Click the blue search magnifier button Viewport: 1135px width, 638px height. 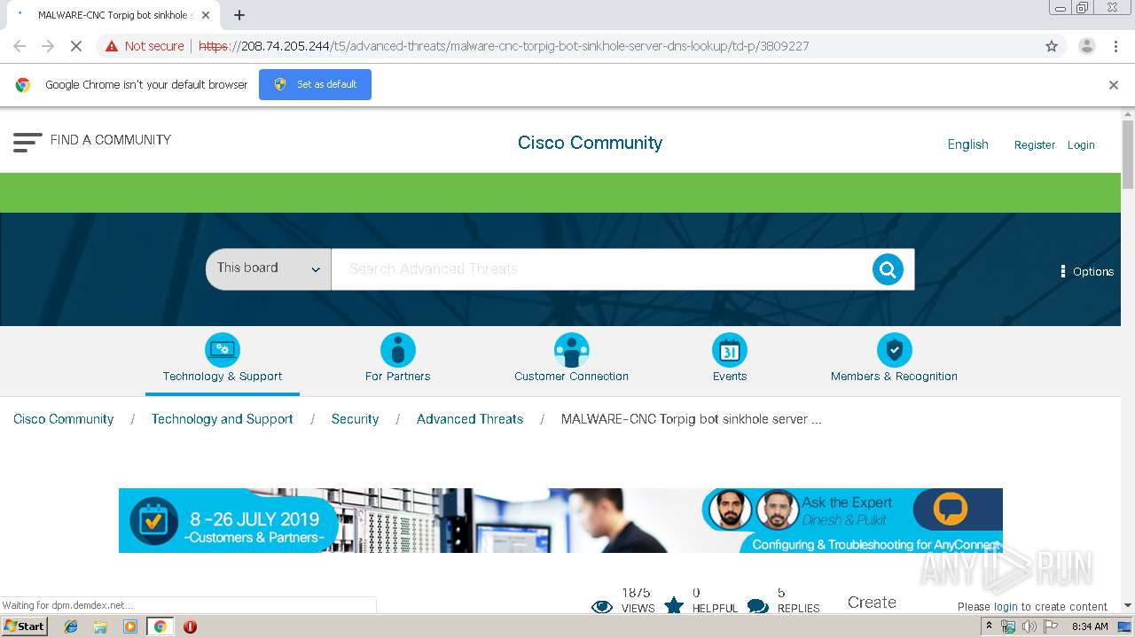tap(888, 269)
